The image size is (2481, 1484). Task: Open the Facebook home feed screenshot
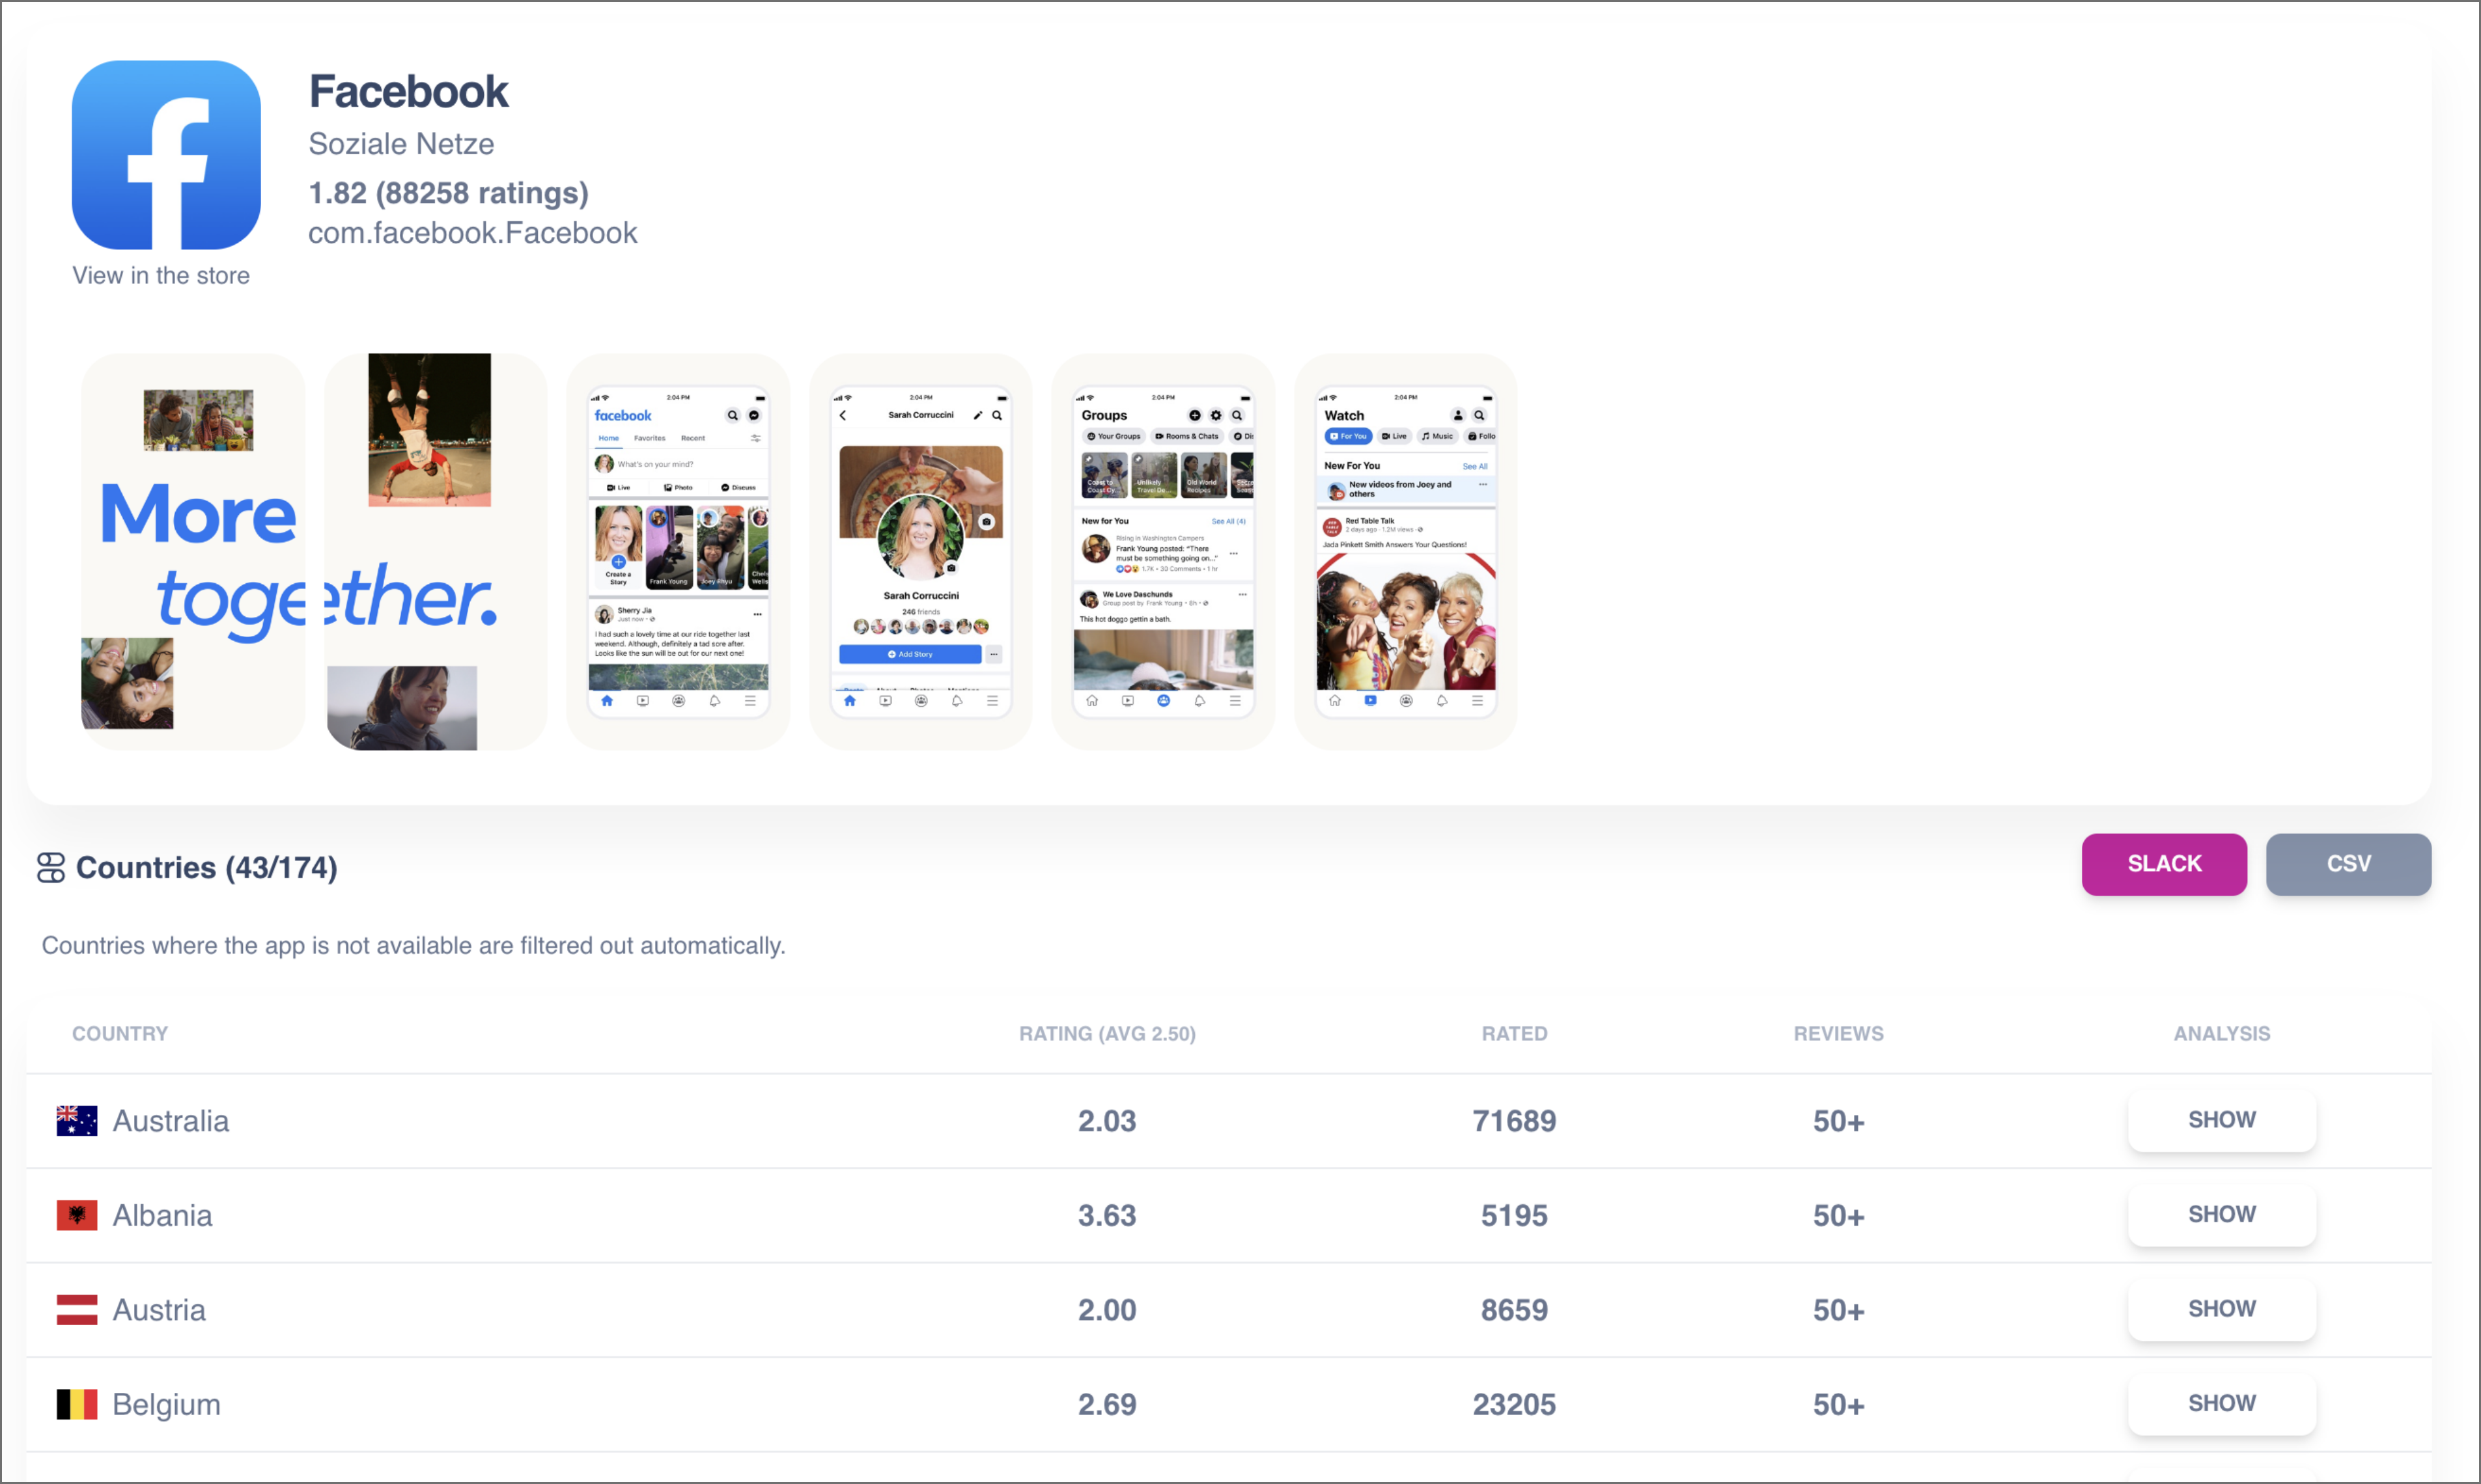tap(679, 551)
